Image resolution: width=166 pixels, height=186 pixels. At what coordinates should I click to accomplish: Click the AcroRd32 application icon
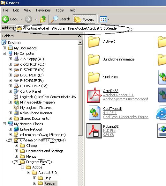(x=94, y=95)
